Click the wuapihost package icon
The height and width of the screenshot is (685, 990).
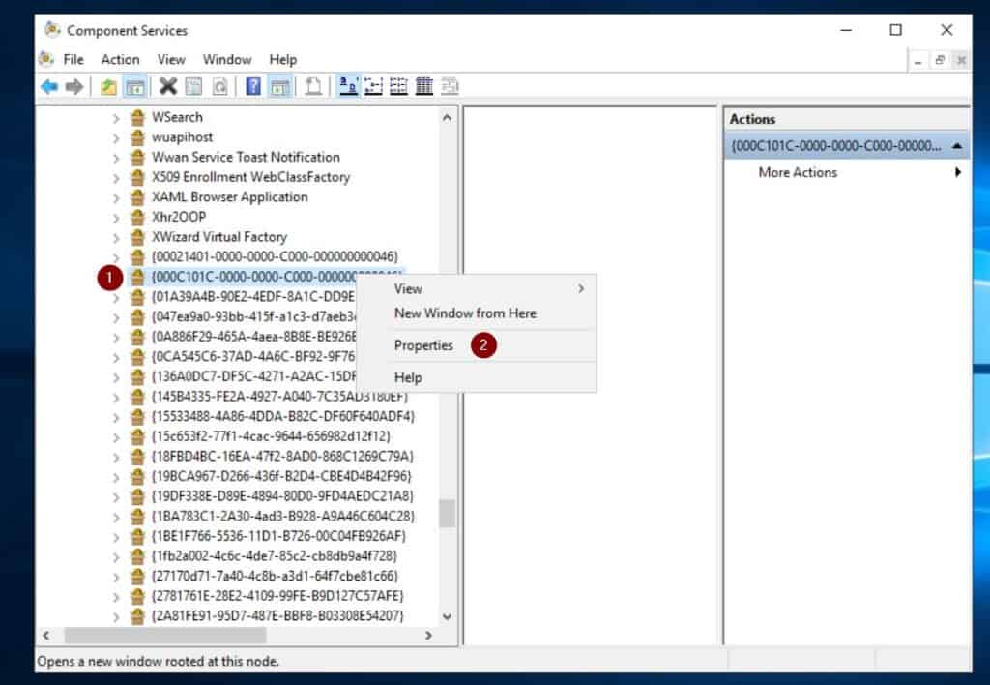(137, 137)
